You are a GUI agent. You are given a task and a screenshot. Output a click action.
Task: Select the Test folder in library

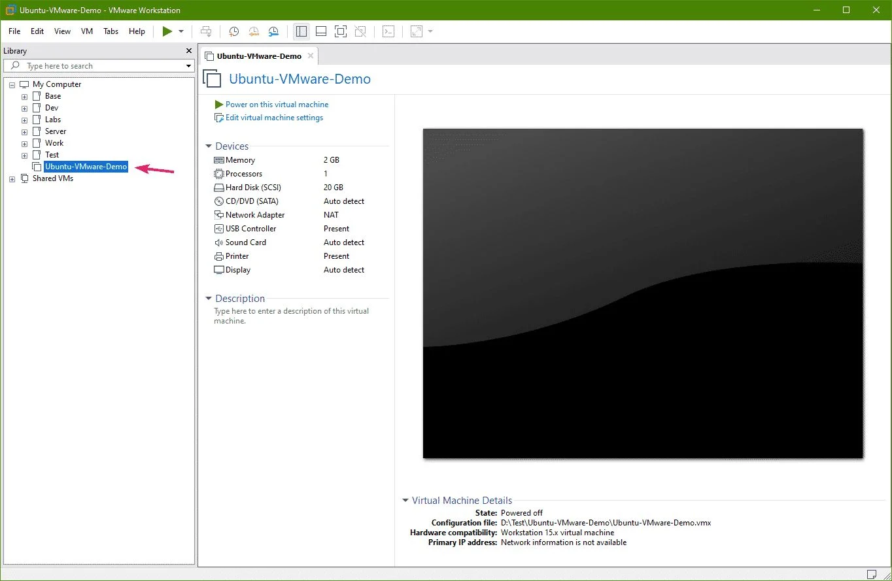pyautogui.click(x=52, y=155)
